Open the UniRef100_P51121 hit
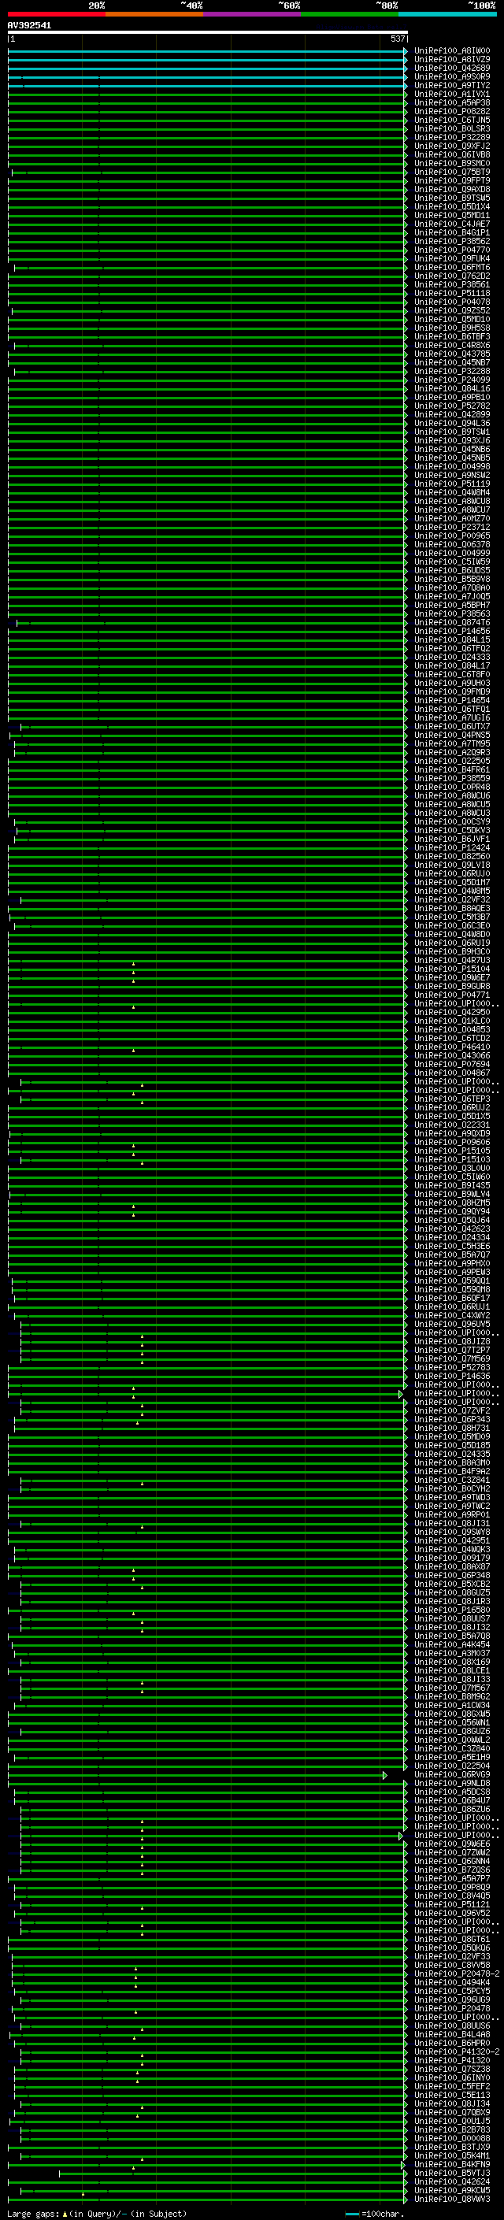504x2220 pixels. point(452,1904)
